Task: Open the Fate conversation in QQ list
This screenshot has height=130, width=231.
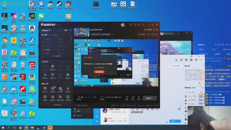Action: pyautogui.click(x=115, y=120)
